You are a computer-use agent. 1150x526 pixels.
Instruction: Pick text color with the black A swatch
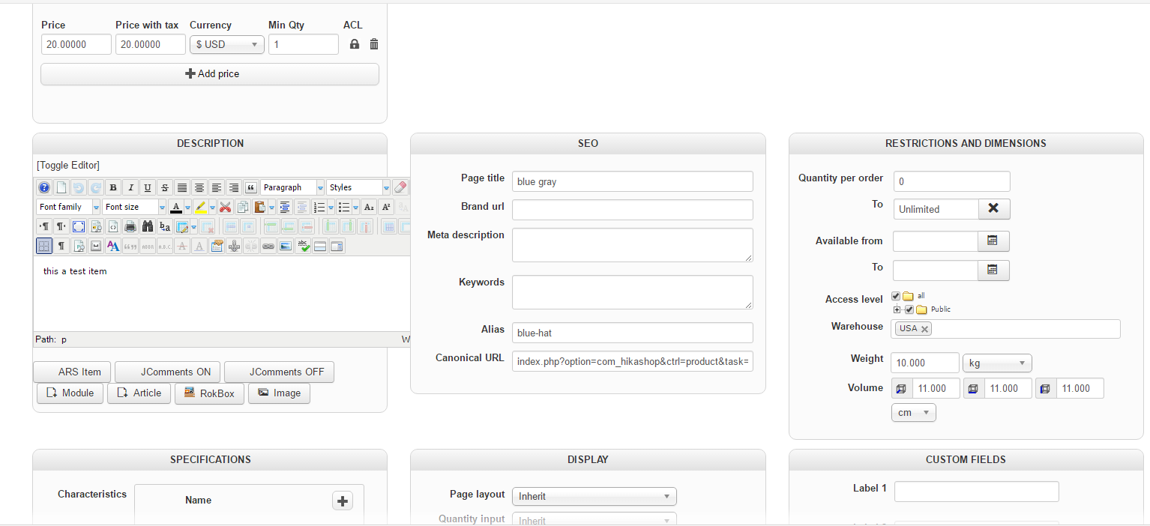point(176,207)
